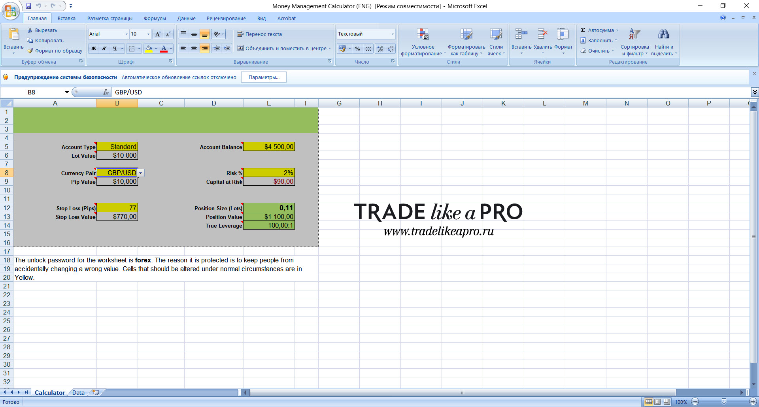Click the Автосумма button
This screenshot has height=407, width=759.
(x=599, y=30)
